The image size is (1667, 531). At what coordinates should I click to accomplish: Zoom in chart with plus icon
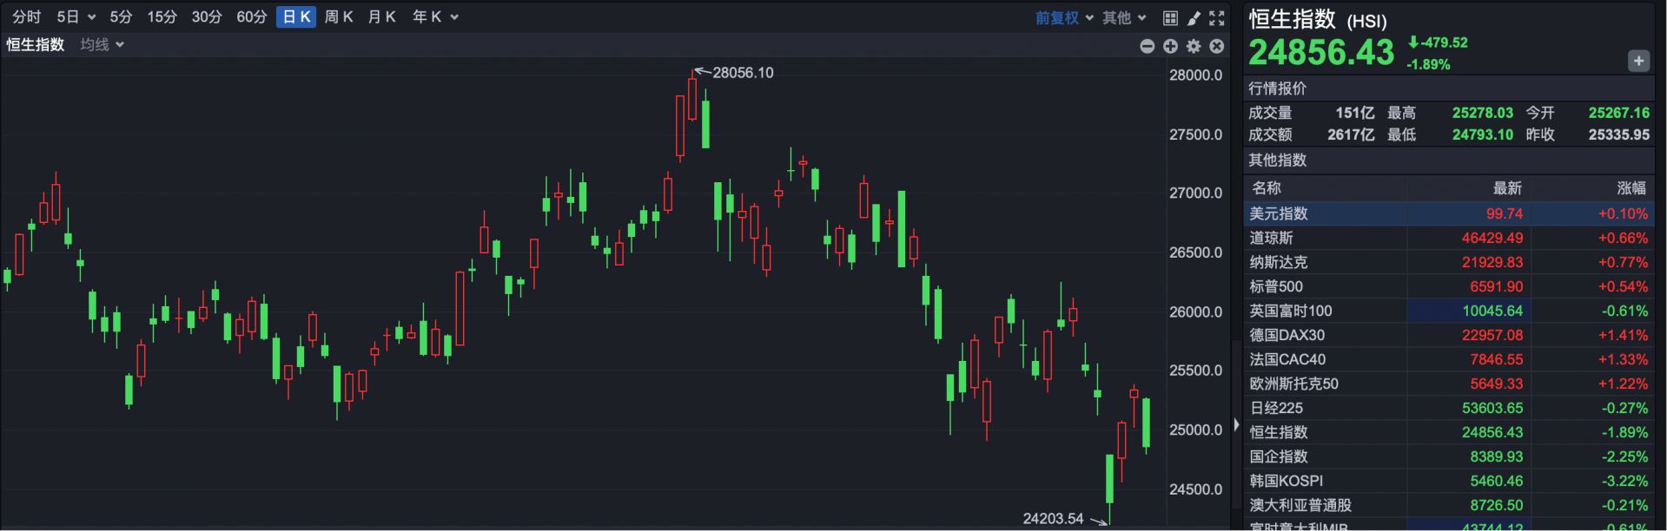(1170, 46)
